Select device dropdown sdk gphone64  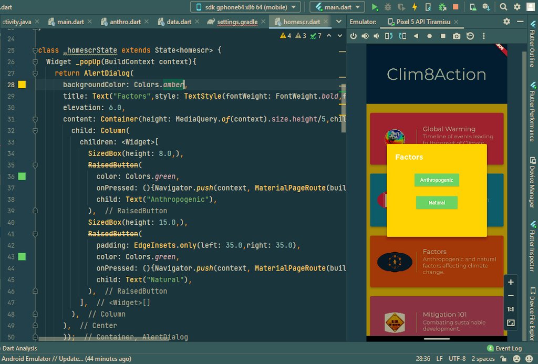click(x=246, y=7)
